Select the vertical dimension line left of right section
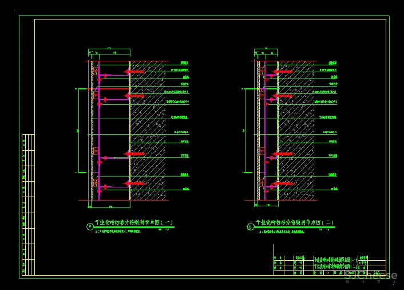This screenshot has width=404, height=290. pos(245,131)
